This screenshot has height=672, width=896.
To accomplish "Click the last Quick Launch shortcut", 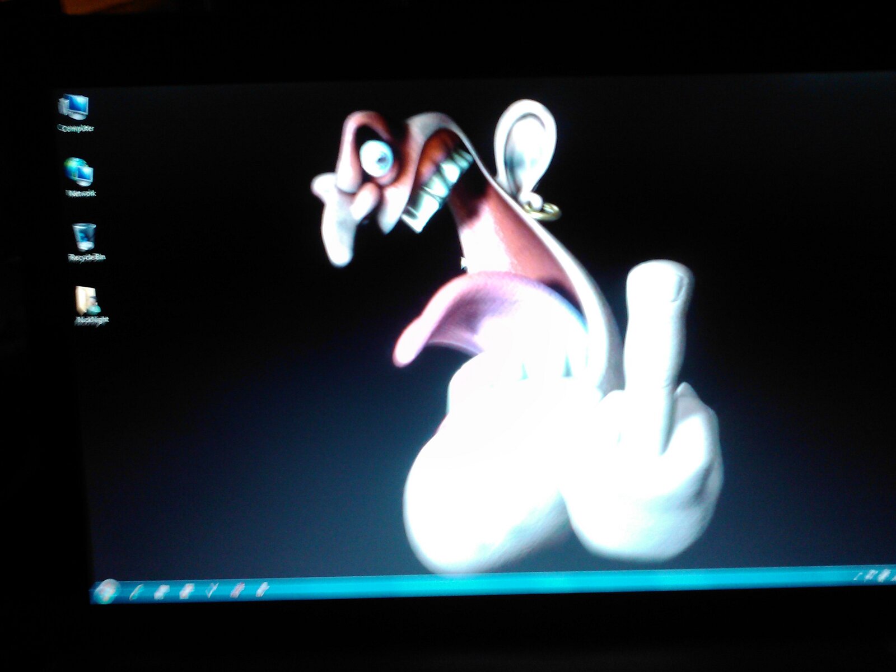I will [262, 589].
